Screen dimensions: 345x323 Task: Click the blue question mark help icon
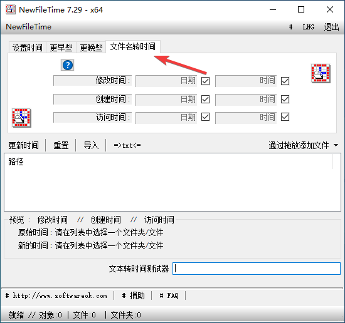(68, 65)
